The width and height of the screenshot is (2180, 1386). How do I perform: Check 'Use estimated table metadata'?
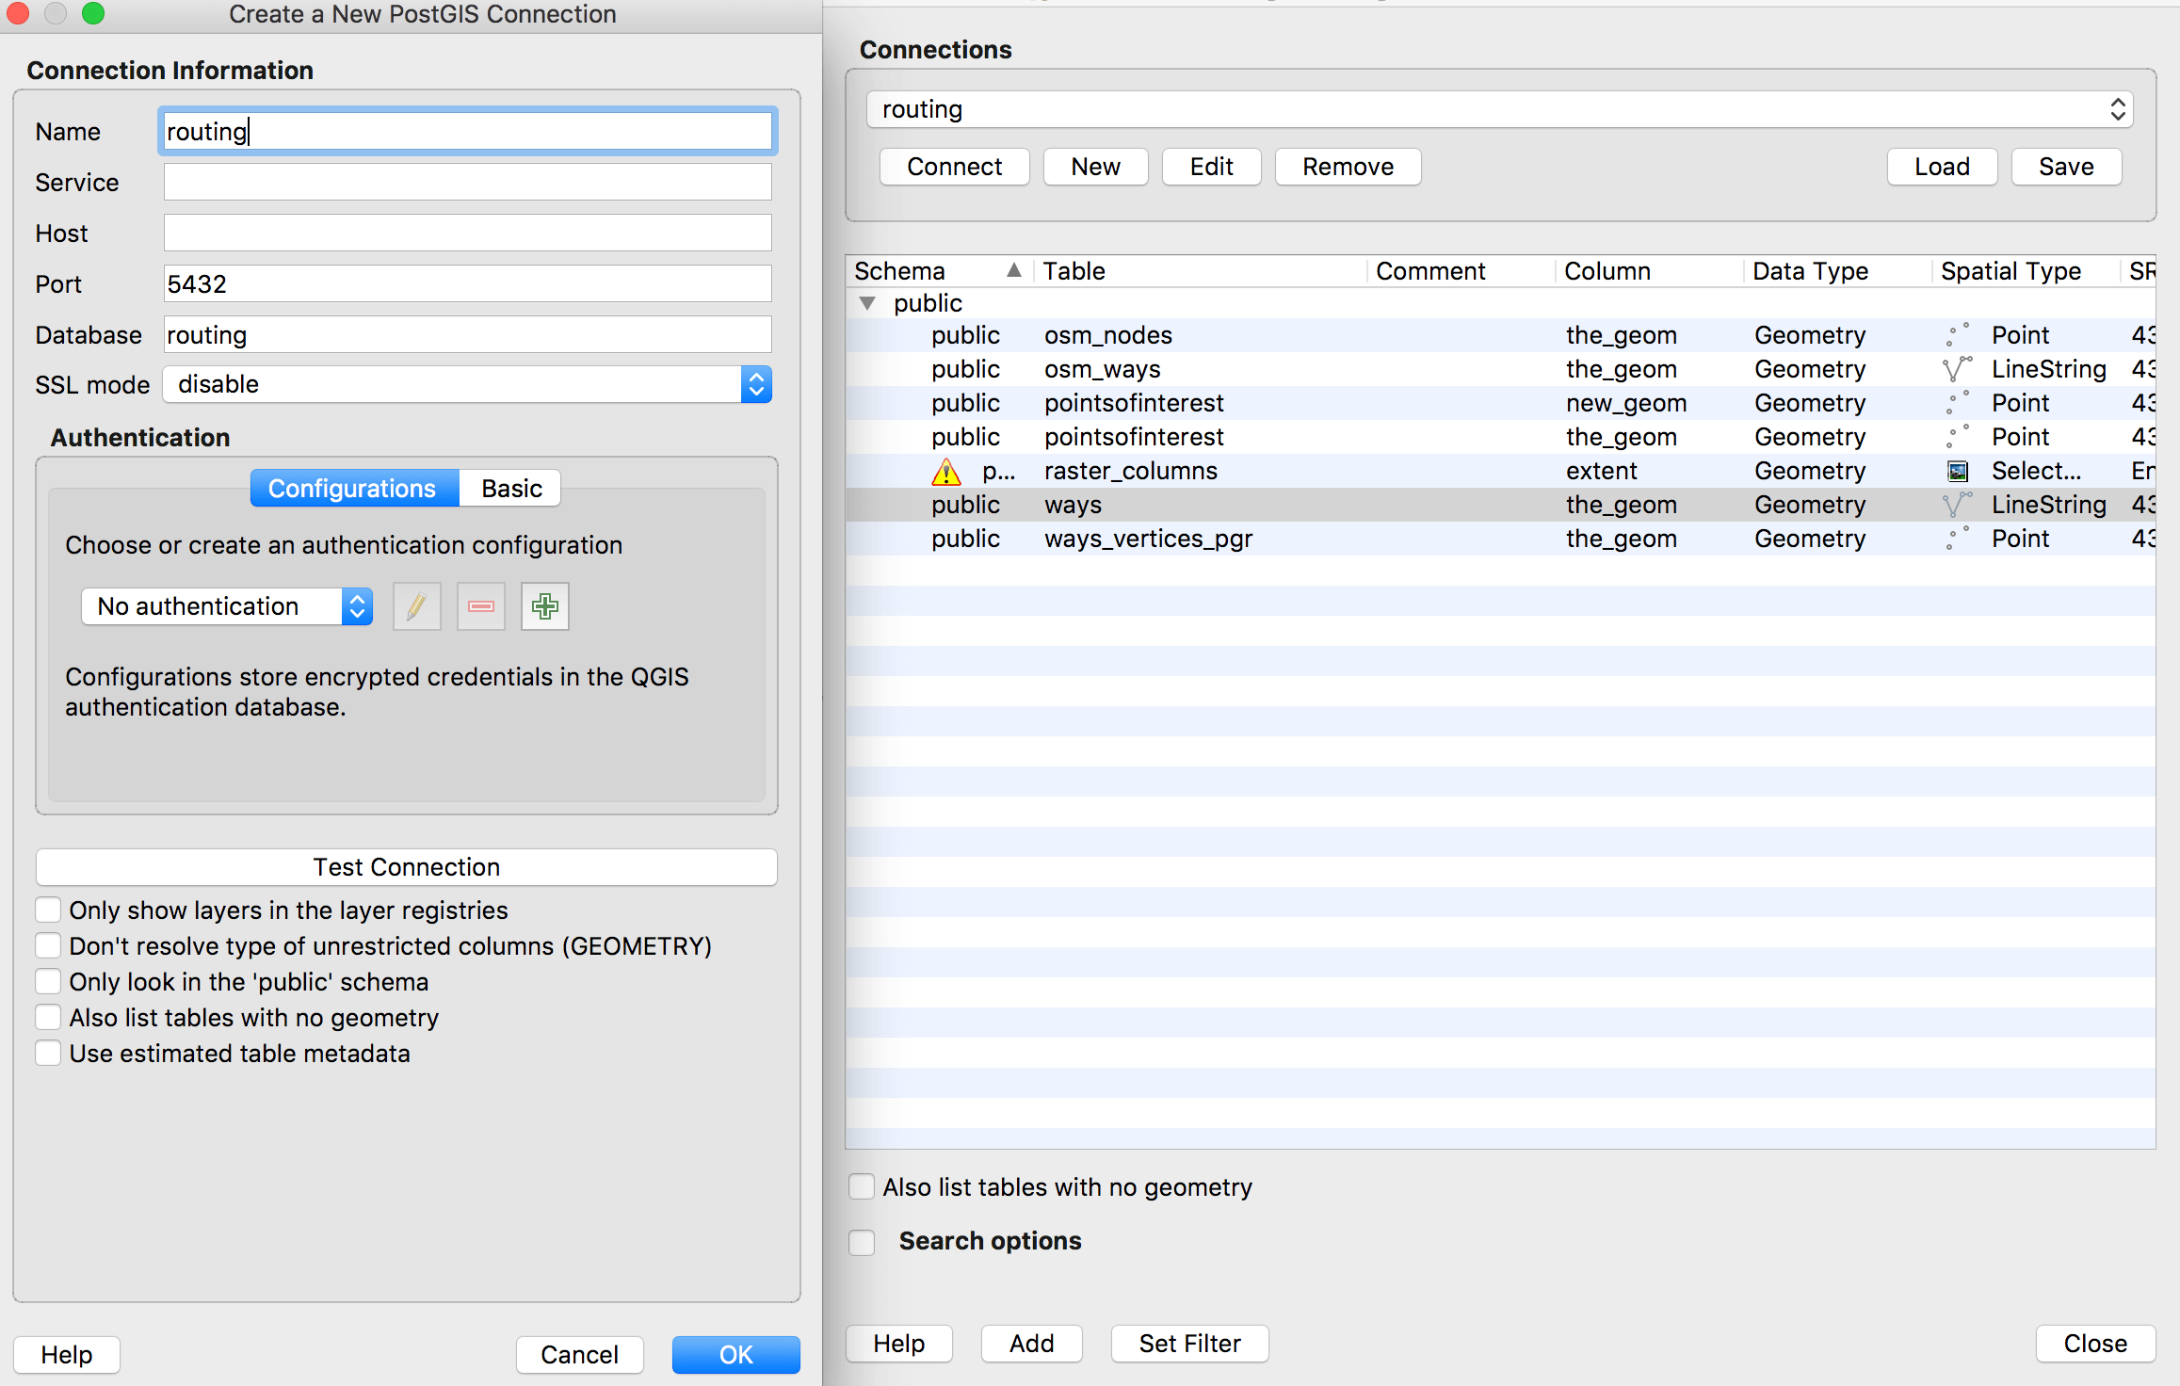[x=48, y=1053]
